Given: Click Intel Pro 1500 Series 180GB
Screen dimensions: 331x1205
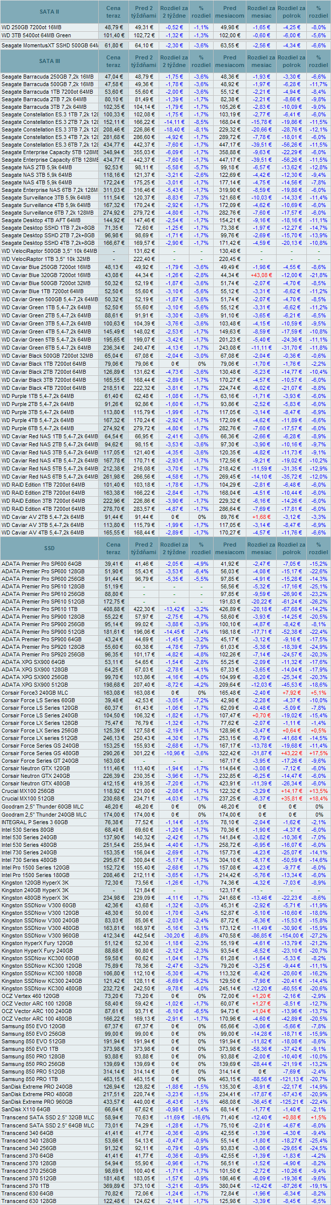Looking at the screenshot, I should 35,875.
